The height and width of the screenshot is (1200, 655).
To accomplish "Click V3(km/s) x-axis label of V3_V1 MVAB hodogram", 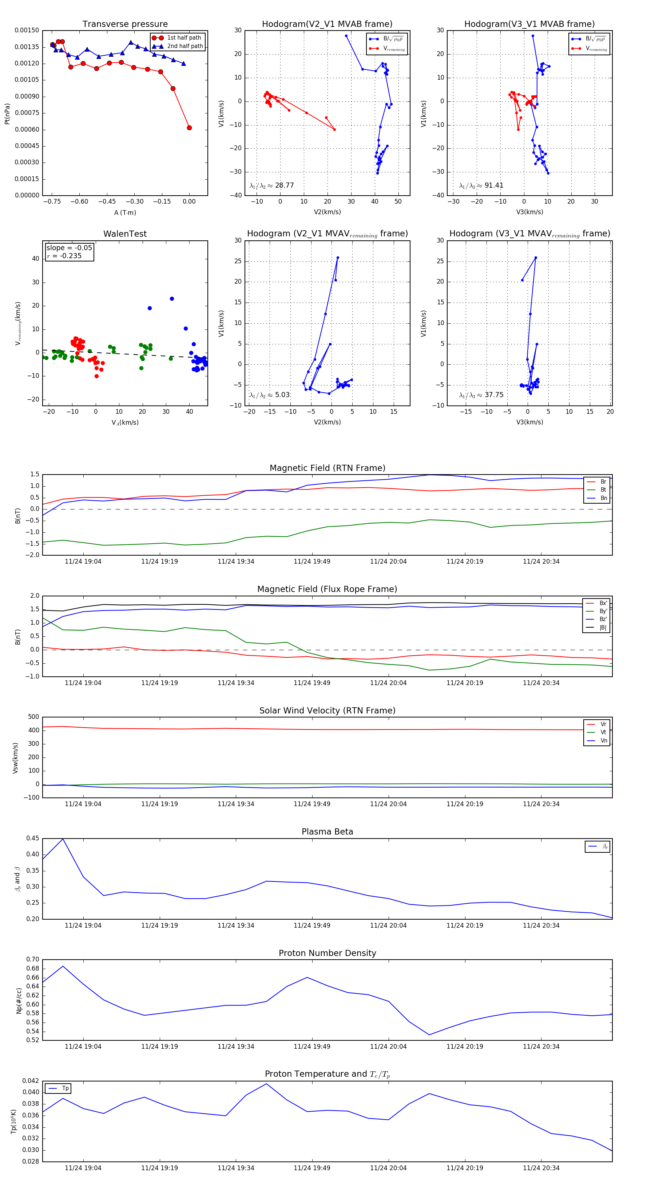I will click(529, 212).
